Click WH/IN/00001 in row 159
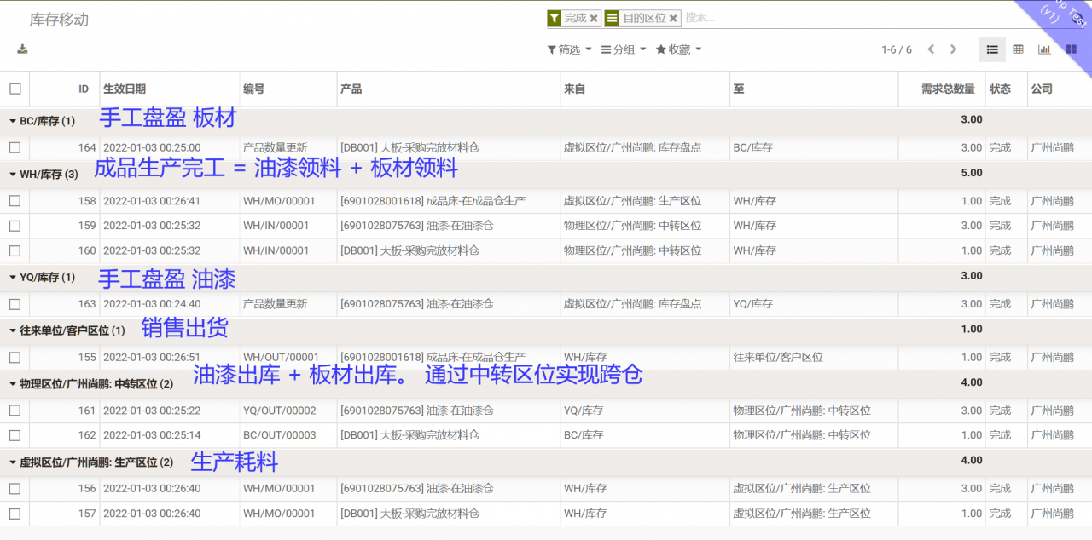1092x540 pixels. coord(276,226)
